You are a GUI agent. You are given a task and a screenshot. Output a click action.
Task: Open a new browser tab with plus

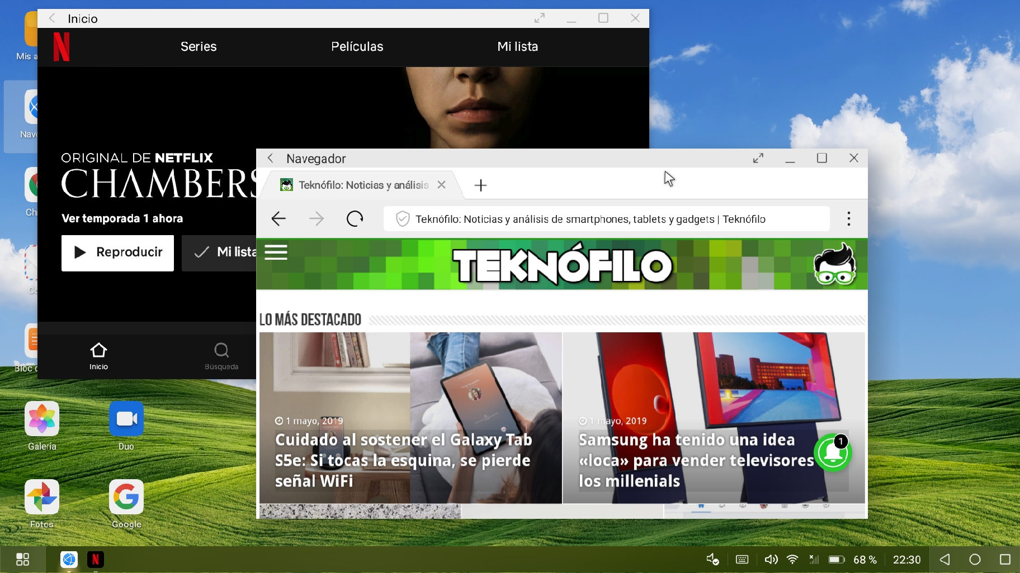pyautogui.click(x=480, y=185)
